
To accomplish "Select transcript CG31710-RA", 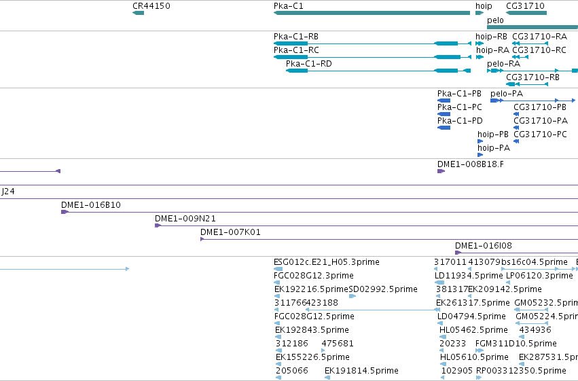I will [x=530, y=43].
